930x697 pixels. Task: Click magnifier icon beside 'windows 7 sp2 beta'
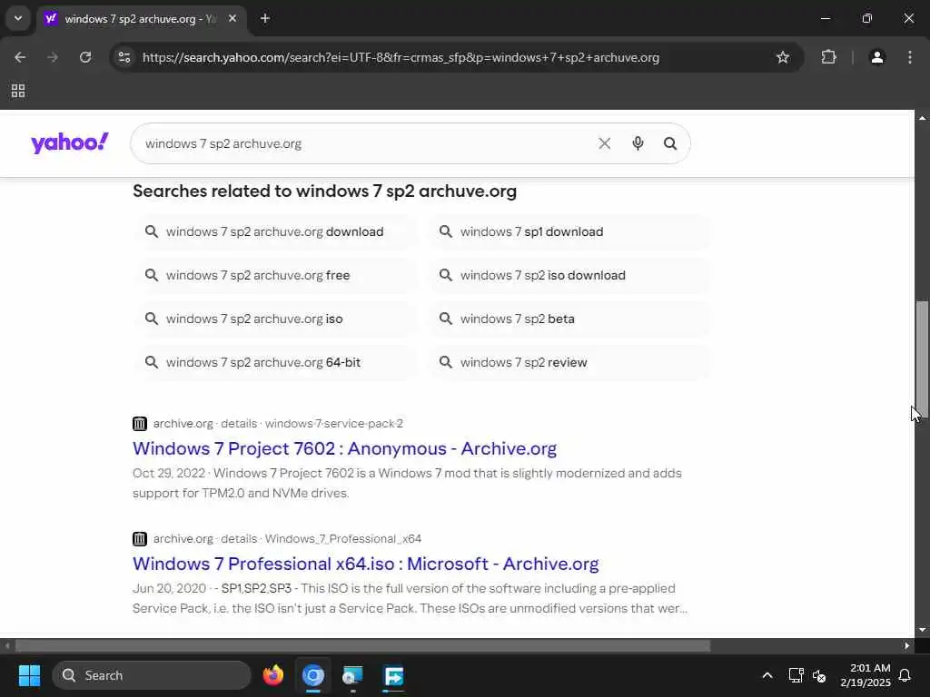point(445,319)
